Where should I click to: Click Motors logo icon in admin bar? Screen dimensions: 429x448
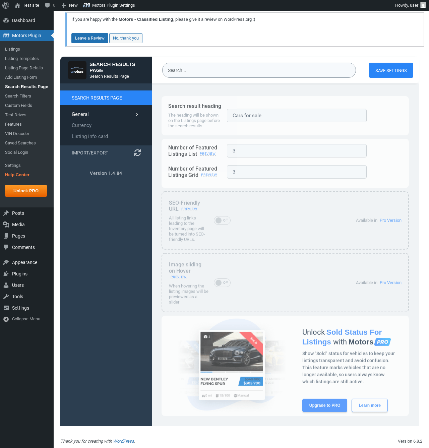point(86,5)
